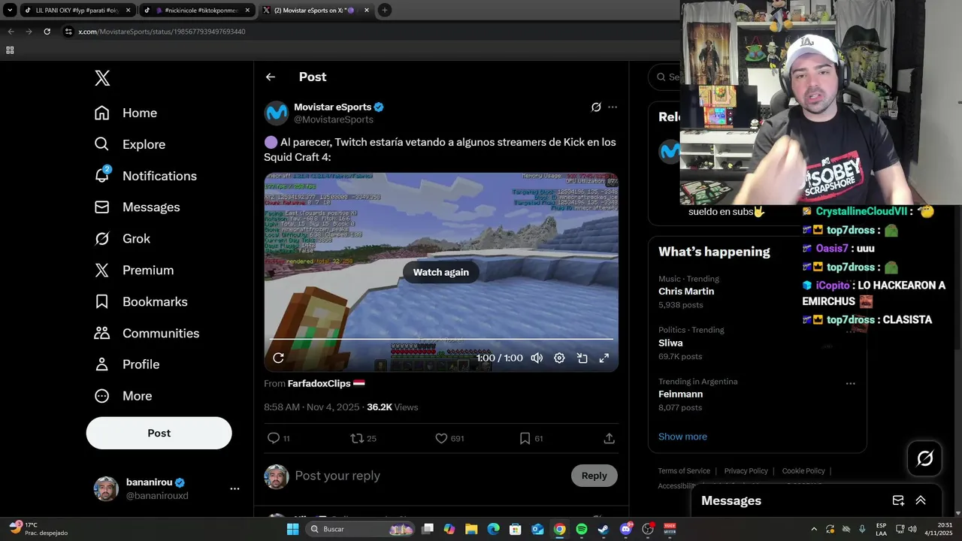This screenshot has height=541, width=962.
Task: Switch to LIL PANI OKY TikTok tab
Action: pyautogui.click(x=76, y=11)
